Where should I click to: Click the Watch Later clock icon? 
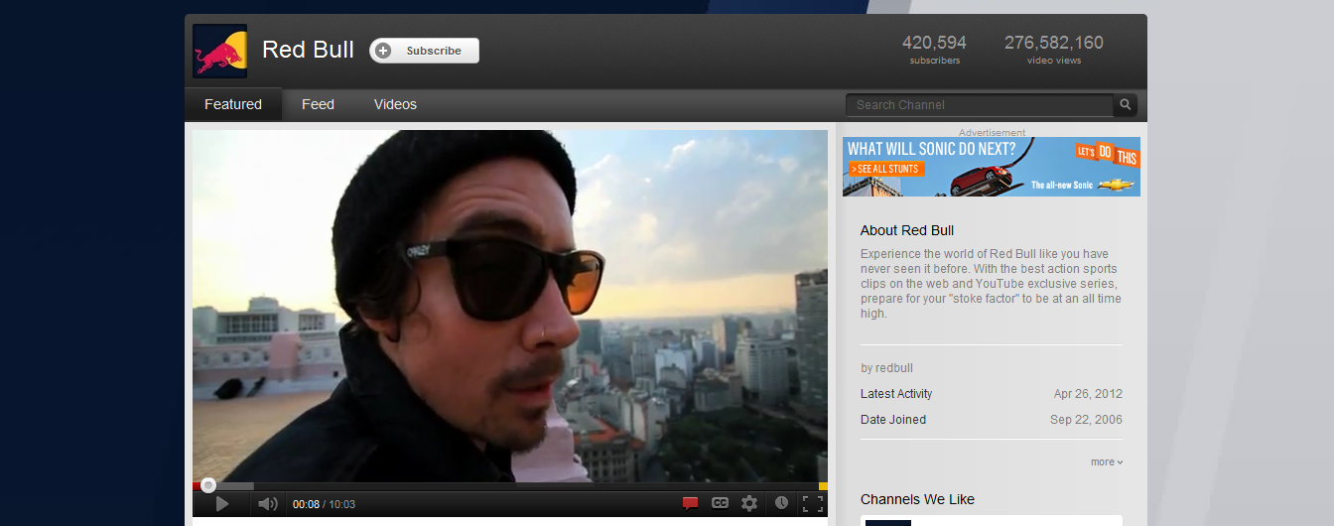click(781, 503)
